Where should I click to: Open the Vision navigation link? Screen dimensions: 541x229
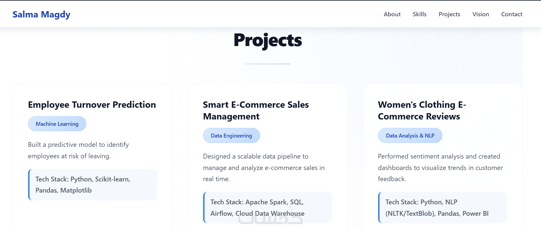point(480,14)
